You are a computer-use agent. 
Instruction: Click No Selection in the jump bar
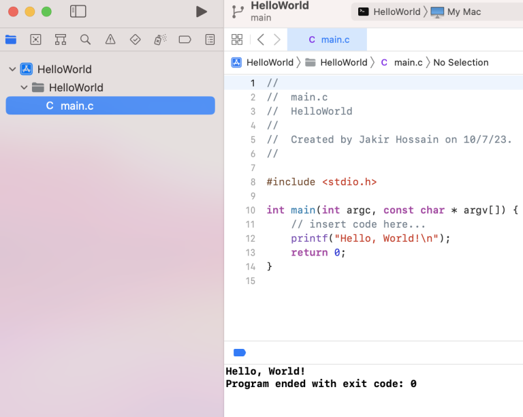[460, 63]
